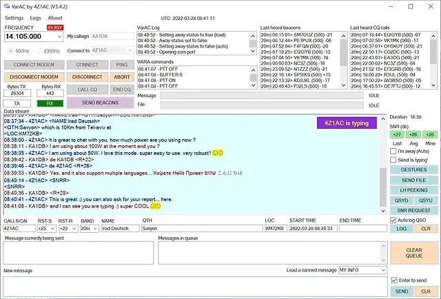
Task: Expand the RST-S dropdown
Action: [x=52, y=229]
